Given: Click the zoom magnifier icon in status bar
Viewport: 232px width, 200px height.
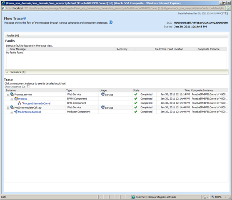Looking at the screenshot, I should point(213,197).
